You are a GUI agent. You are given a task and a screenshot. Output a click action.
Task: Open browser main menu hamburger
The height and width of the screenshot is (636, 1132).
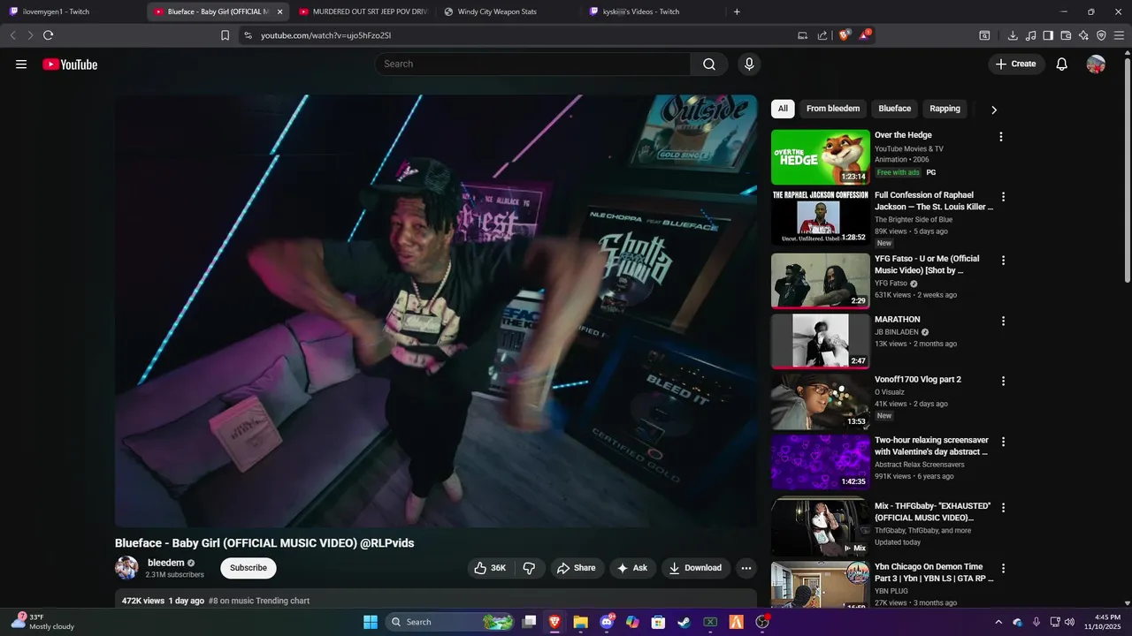pyautogui.click(x=1119, y=35)
